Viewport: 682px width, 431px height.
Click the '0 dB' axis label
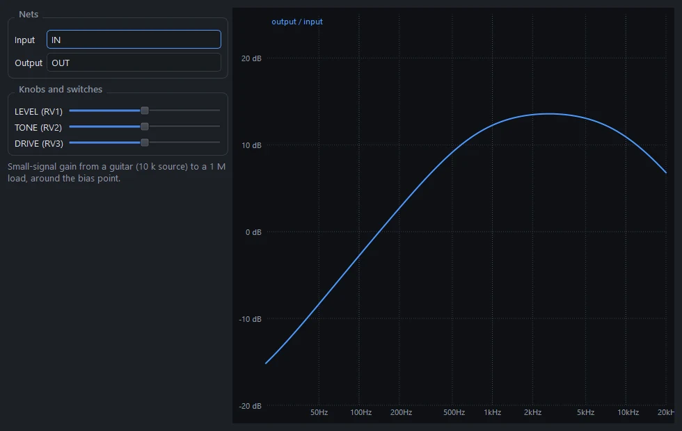[x=253, y=232]
